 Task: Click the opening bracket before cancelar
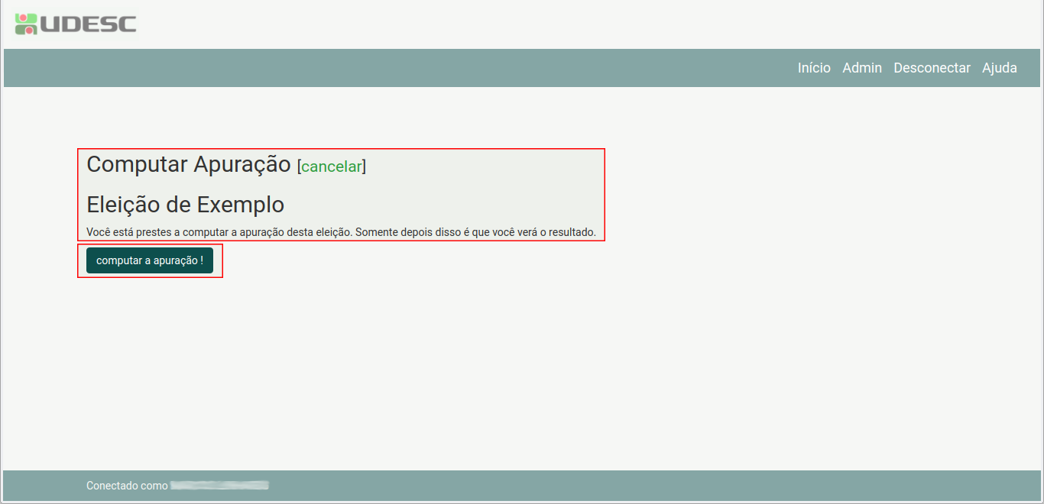pyautogui.click(x=299, y=166)
